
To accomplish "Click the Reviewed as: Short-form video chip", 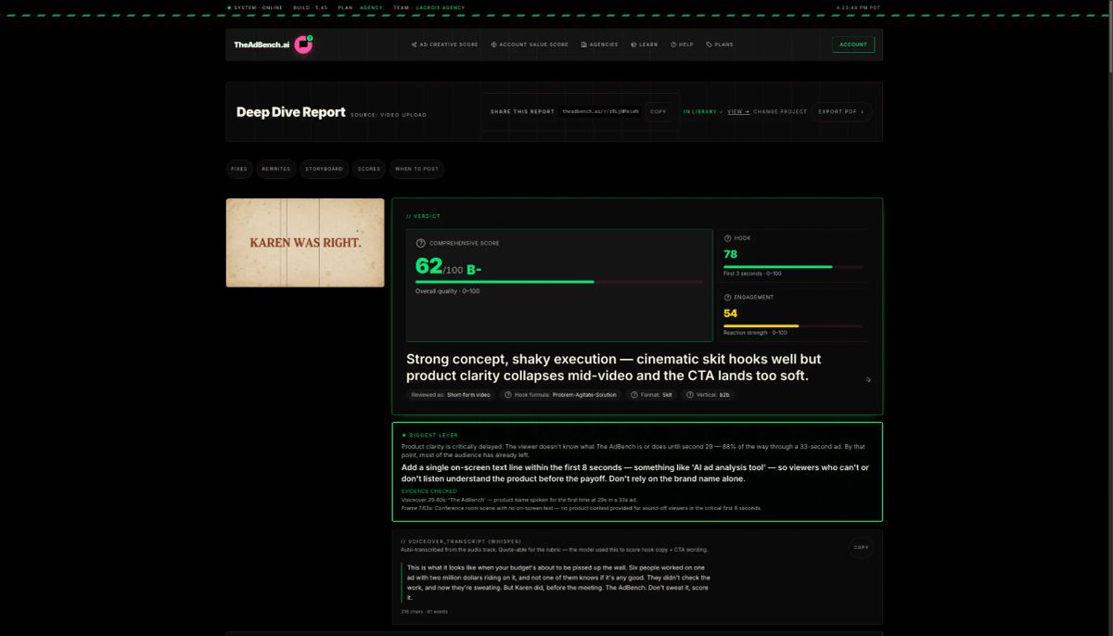I will pos(451,395).
